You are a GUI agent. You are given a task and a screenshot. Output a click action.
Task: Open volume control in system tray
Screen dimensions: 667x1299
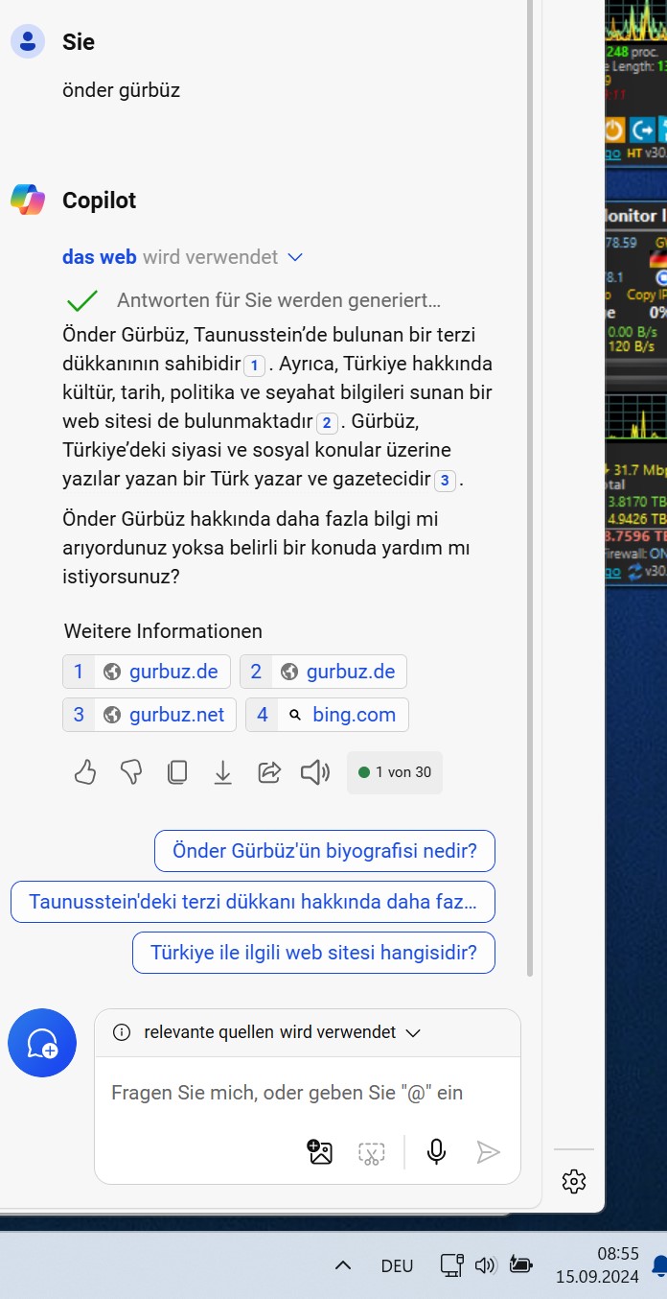486,1265
